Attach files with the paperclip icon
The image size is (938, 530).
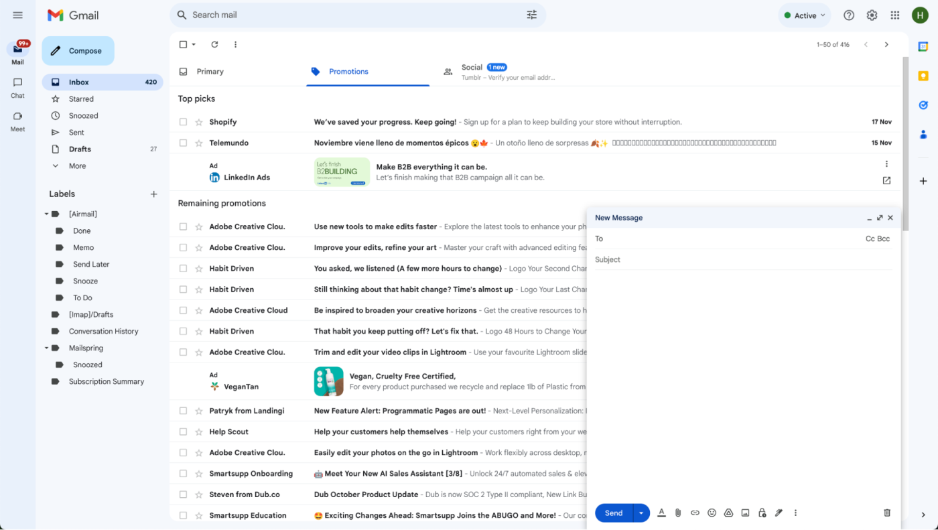coord(678,513)
